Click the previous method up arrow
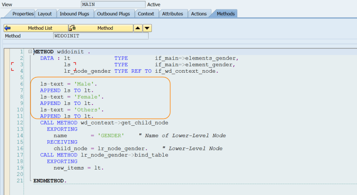Image resolution: width=357 pixels, height=195 pixels. [138, 28]
